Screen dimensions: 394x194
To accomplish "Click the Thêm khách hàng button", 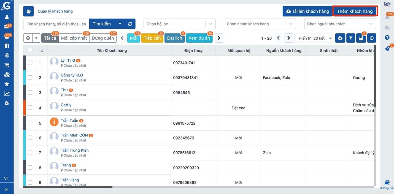I will 355,11.
